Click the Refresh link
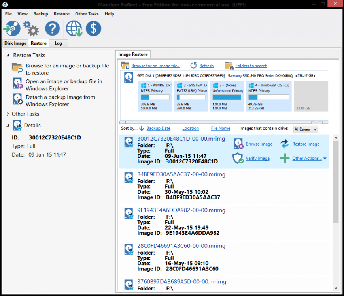344x296 pixels. pos(206,66)
